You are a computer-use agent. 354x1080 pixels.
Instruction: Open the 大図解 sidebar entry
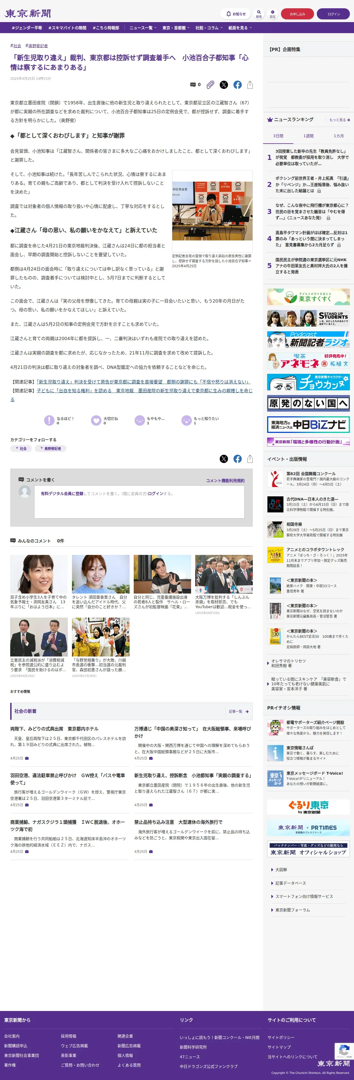pyautogui.click(x=281, y=870)
